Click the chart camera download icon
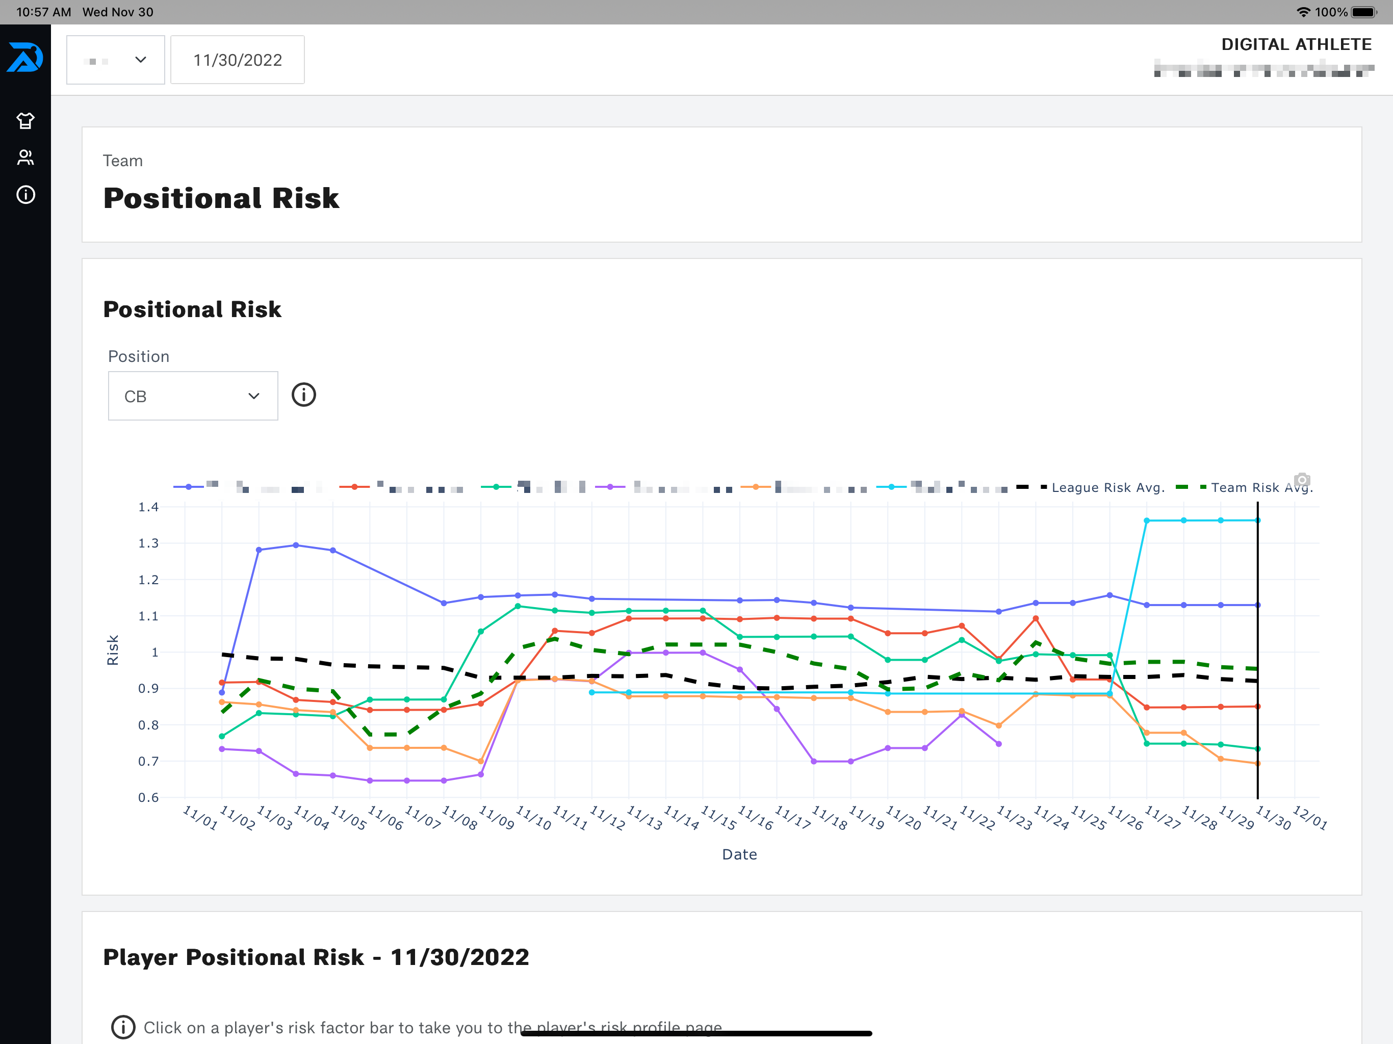This screenshot has width=1393, height=1044. coord(1302,479)
